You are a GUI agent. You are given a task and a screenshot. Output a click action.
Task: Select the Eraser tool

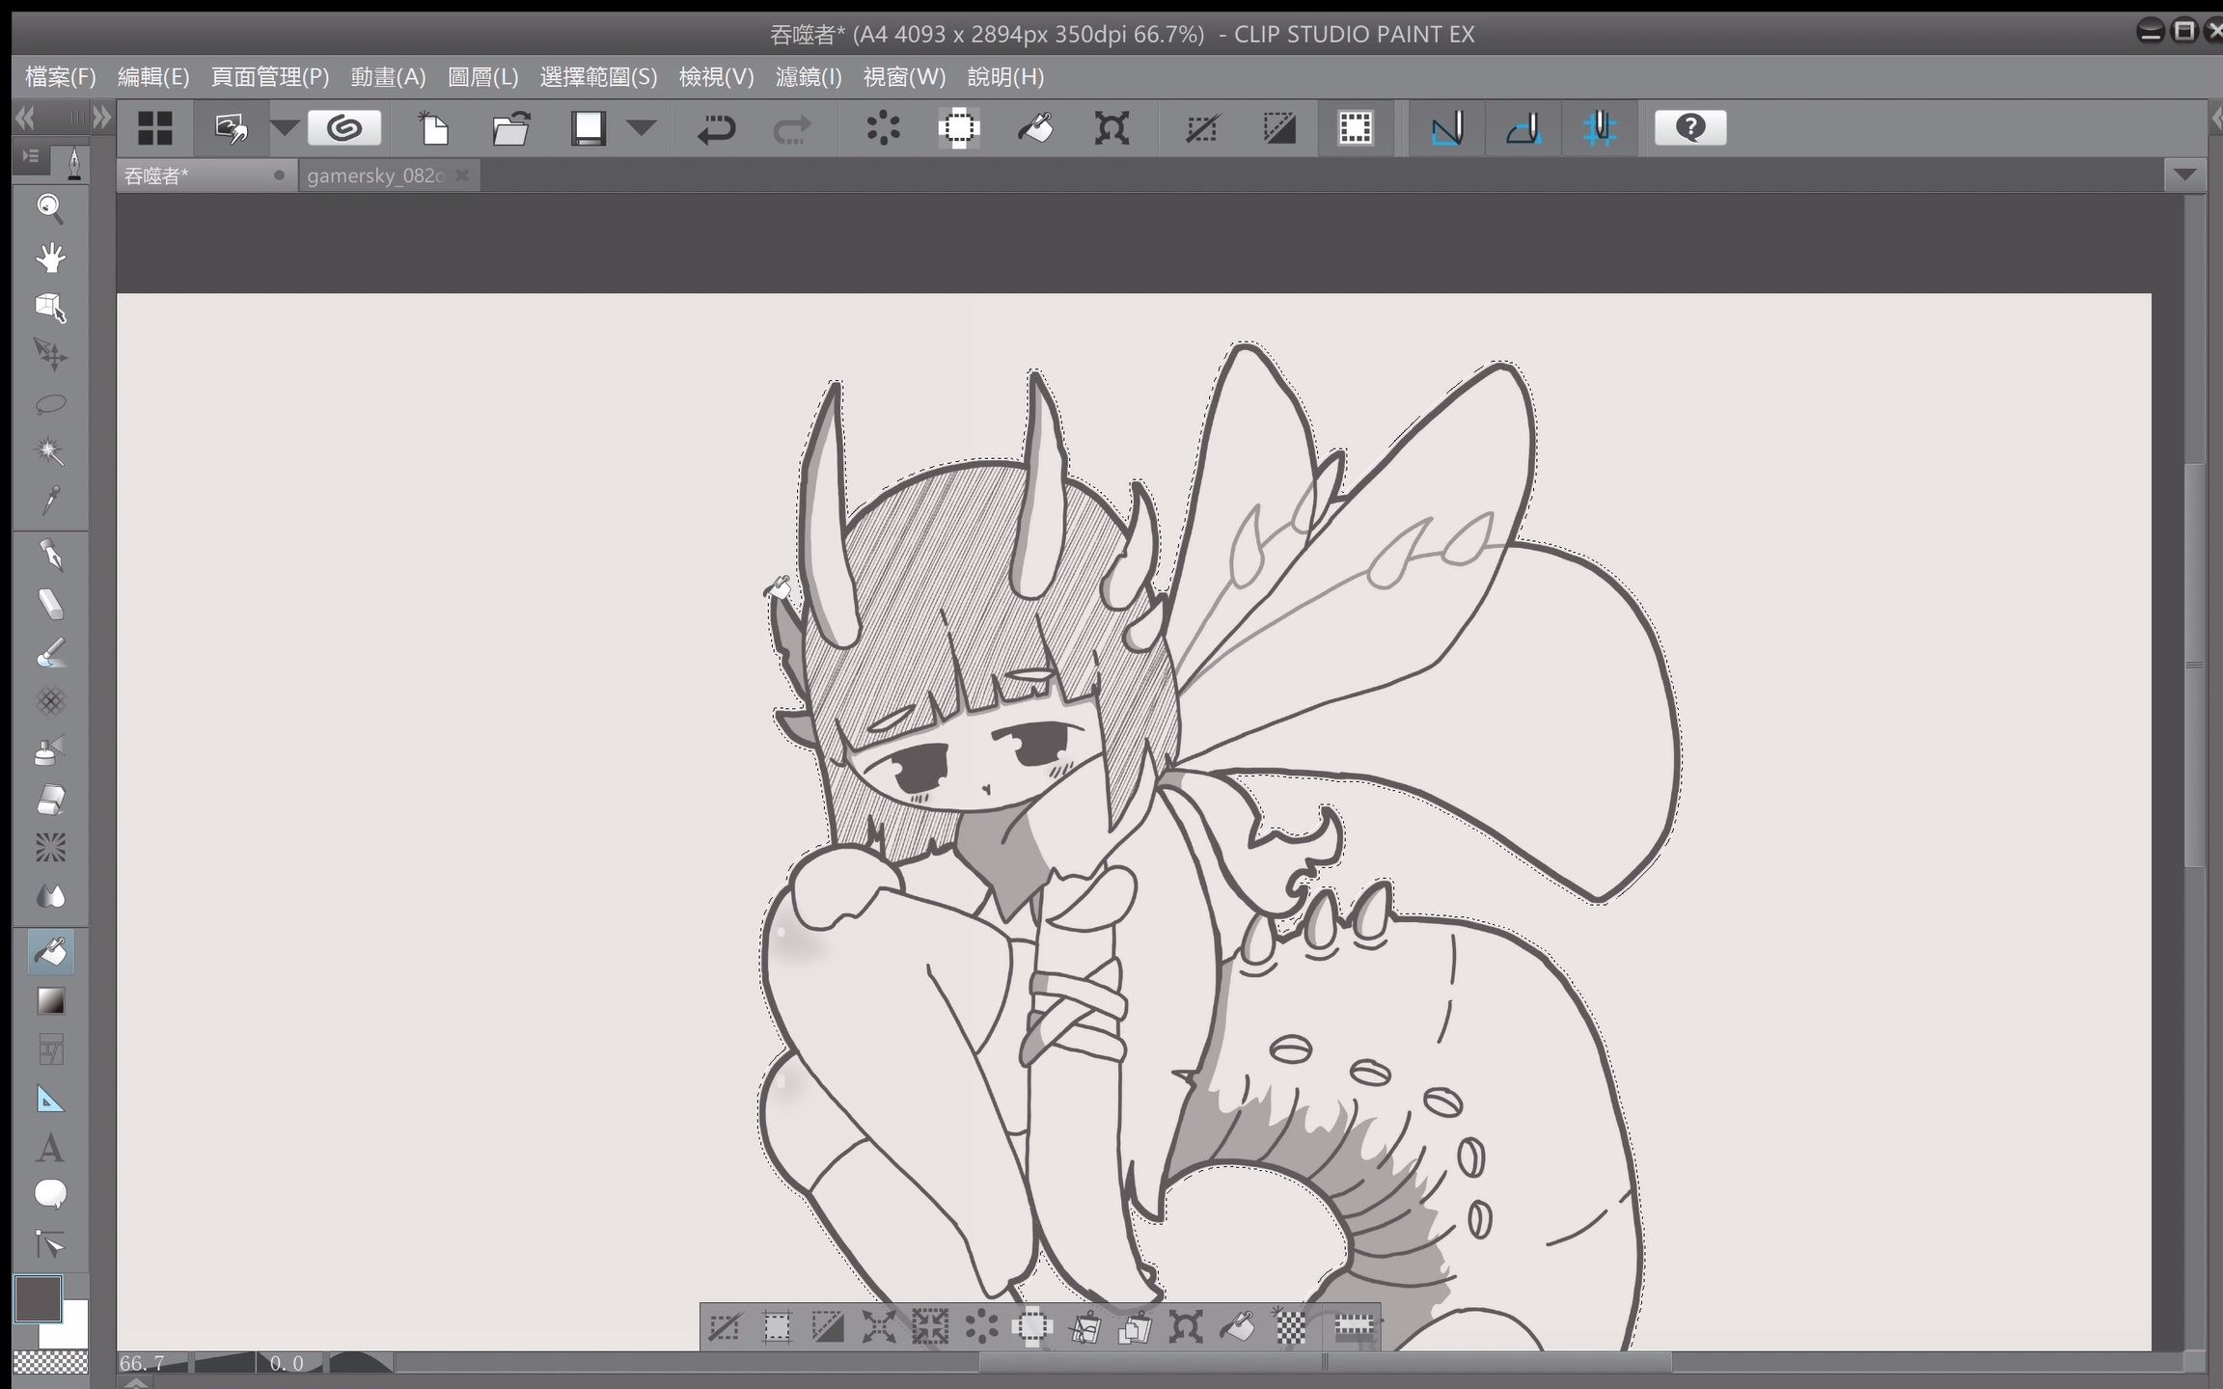50,800
